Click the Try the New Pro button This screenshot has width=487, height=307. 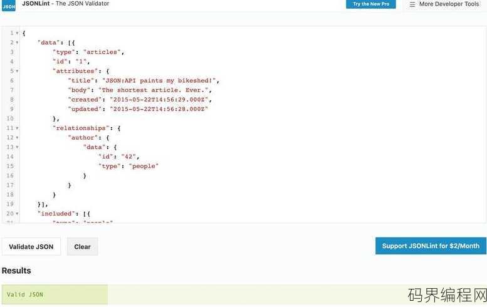pos(371,4)
